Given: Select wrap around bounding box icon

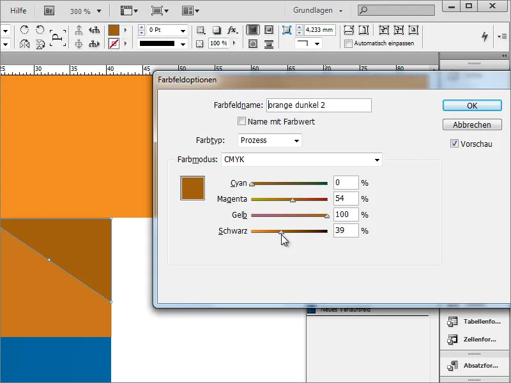Looking at the screenshot, I should coord(269,30).
